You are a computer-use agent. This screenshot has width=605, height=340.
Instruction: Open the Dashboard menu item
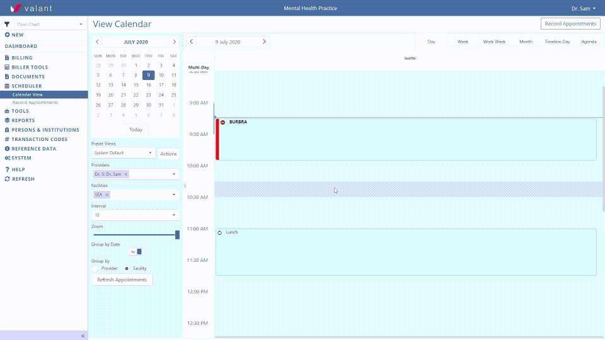pyautogui.click(x=21, y=46)
